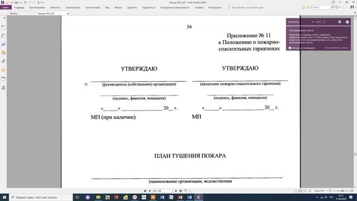Screen dimensions: 357x201
Task: Open the Организовать ribbon tab
Action: click(x=73, y=7)
